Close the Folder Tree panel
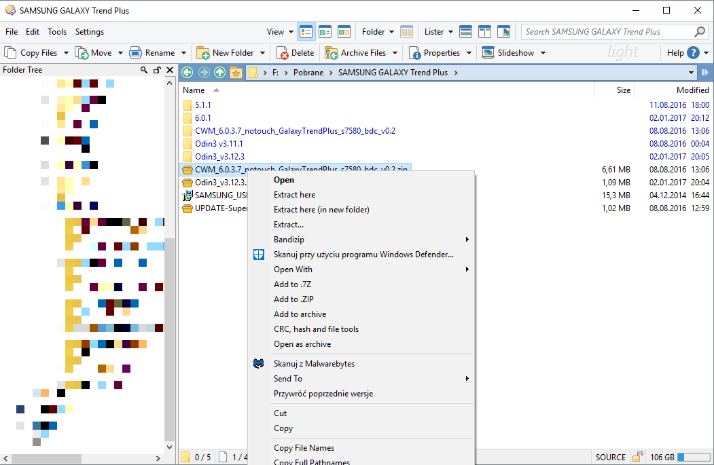 click(170, 70)
